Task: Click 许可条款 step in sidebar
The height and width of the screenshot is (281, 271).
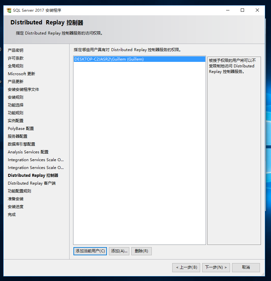Action: point(16,58)
